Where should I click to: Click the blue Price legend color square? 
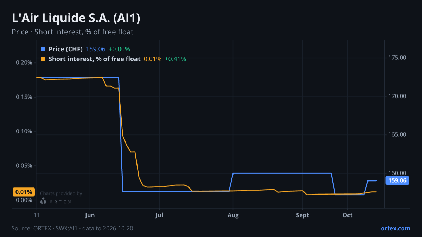click(43, 49)
